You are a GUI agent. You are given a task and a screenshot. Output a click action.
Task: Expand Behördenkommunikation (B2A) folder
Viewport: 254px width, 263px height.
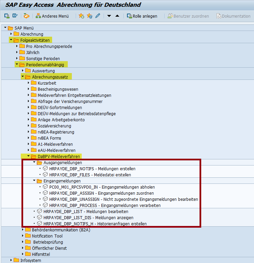click(x=23, y=230)
